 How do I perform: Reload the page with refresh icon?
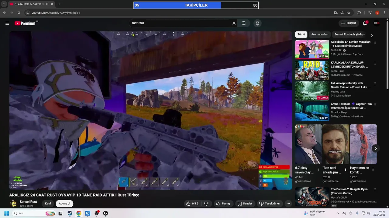(x=19, y=13)
